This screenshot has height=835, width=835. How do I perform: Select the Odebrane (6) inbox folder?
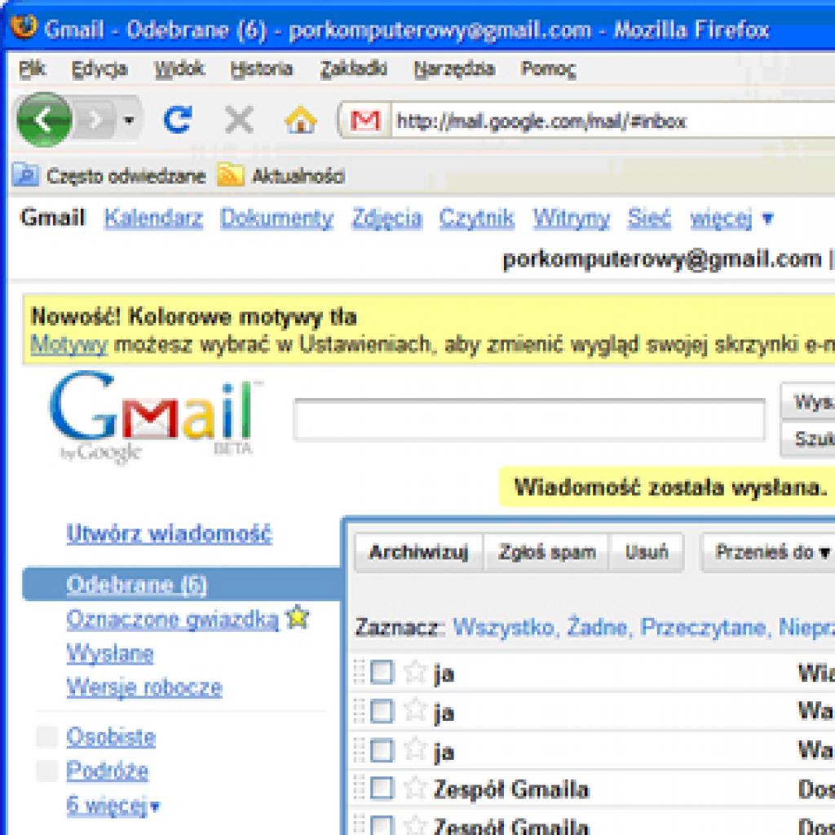[137, 584]
